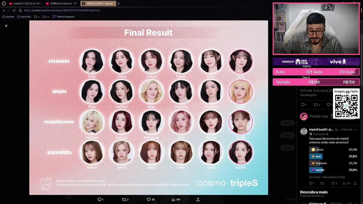Reload the current page

(14, 10)
